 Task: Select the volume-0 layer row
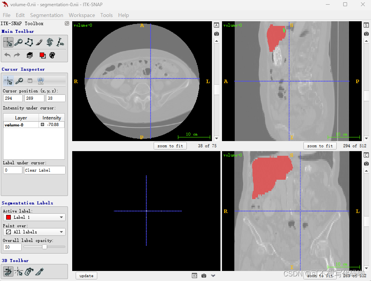point(34,124)
